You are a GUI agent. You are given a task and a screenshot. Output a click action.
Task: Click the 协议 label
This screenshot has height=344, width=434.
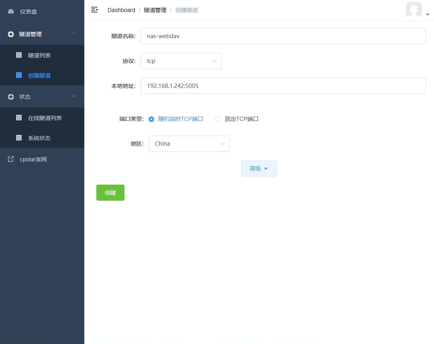[x=129, y=61]
